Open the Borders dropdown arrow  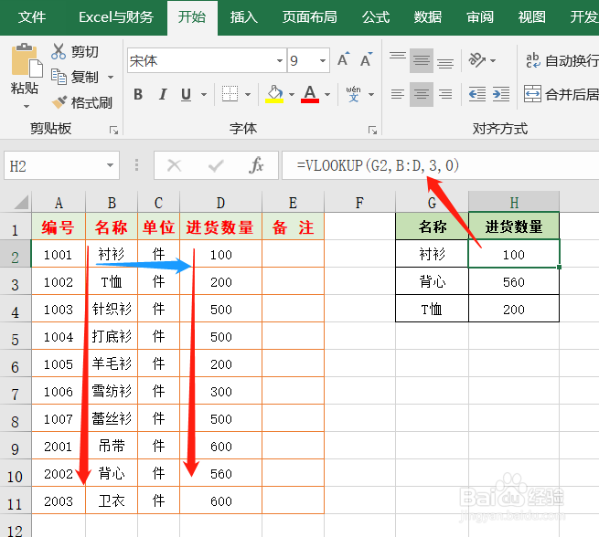point(248,94)
